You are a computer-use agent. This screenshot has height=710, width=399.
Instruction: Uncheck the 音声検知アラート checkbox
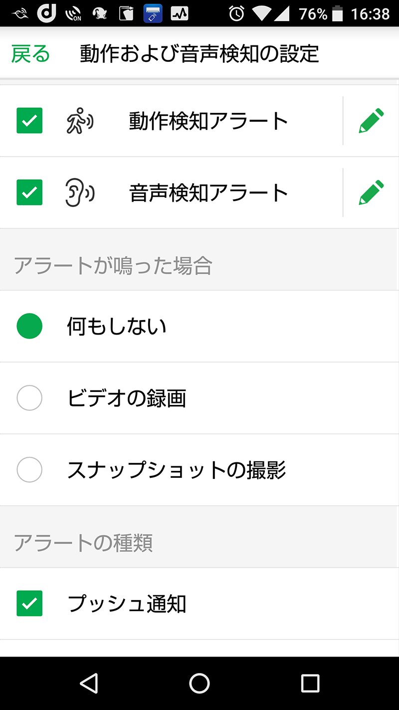pyautogui.click(x=29, y=193)
